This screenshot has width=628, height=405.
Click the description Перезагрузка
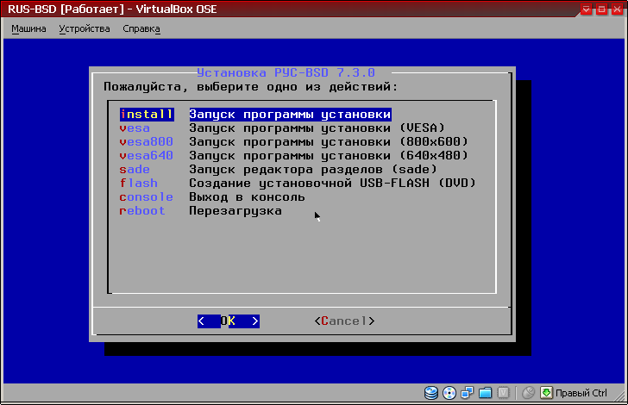235,210
